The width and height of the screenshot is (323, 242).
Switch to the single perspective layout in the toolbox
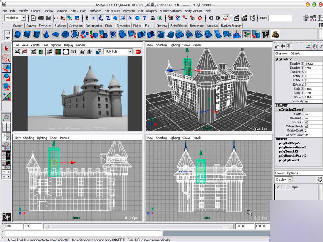tap(6, 118)
